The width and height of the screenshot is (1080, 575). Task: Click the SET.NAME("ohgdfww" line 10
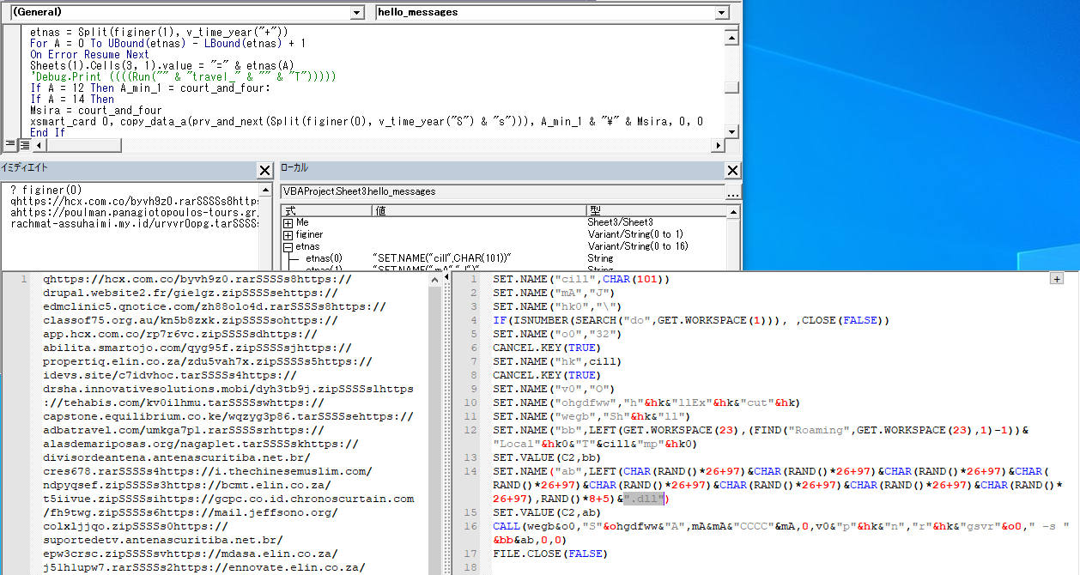(646, 402)
